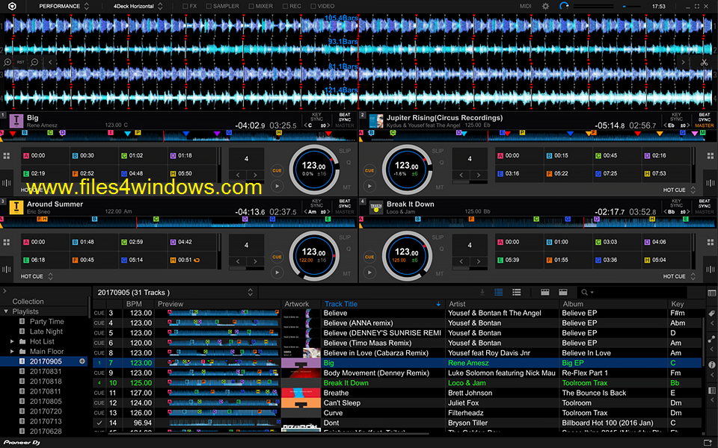The width and height of the screenshot is (718, 448).
Task: Click deck 4 track overview waveform
Action: (x=538, y=222)
